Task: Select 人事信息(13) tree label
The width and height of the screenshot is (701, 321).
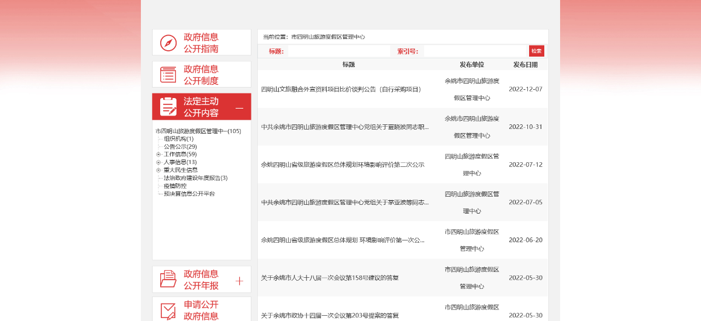Action: (x=180, y=162)
